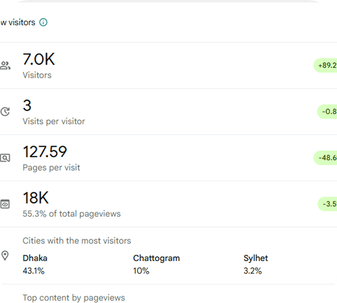Select 55.3% of total pageviews text

(x=72, y=214)
